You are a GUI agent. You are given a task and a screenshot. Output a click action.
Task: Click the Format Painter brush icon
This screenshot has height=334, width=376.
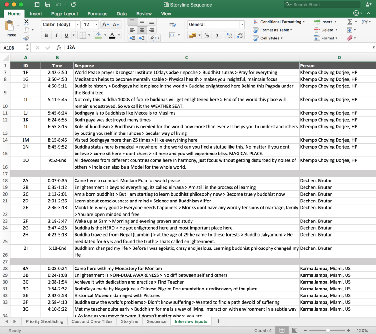(x=26, y=38)
